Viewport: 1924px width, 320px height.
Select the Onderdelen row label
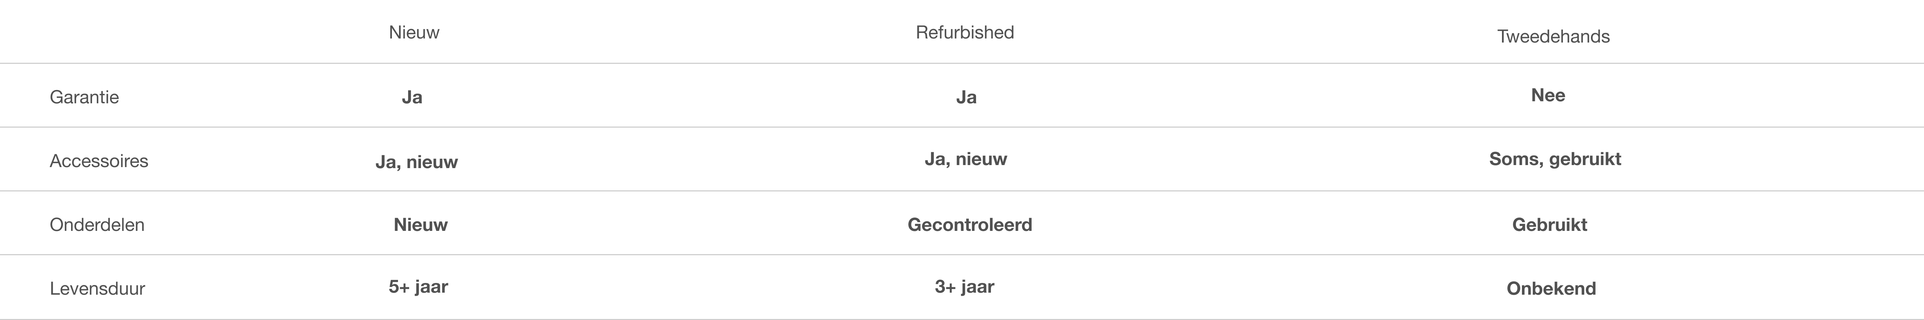97,225
